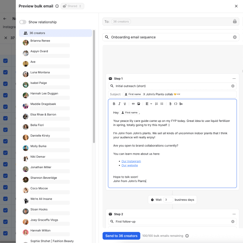Click the First name chip in email body
Screen dimensions: 243x243
[130, 113]
